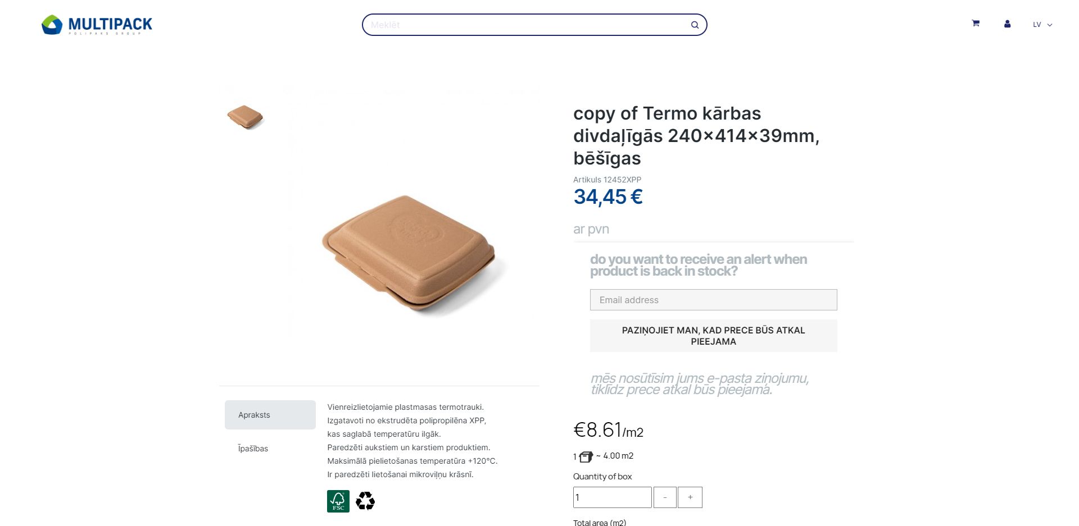Click the Multipack logo
Viewport: 1079px width, 526px height.
97,25
